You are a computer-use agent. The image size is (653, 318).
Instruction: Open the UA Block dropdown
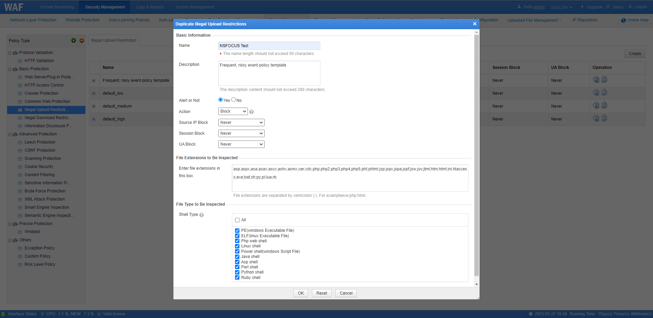[x=241, y=144]
